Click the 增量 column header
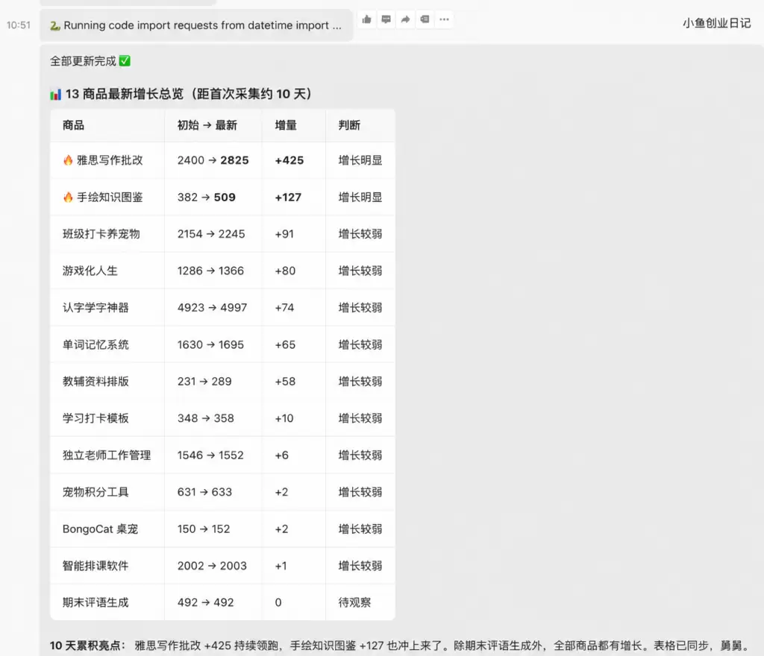 (x=286, y=125)
